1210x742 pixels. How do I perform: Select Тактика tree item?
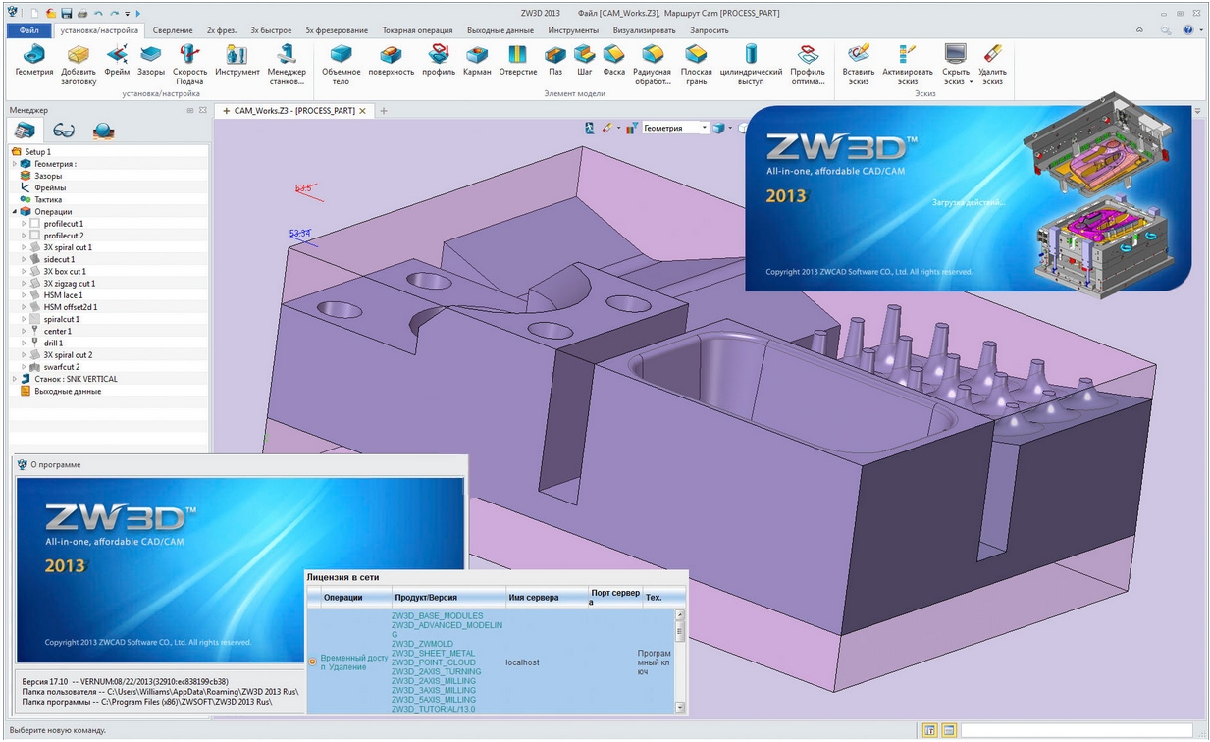[48, 200]
